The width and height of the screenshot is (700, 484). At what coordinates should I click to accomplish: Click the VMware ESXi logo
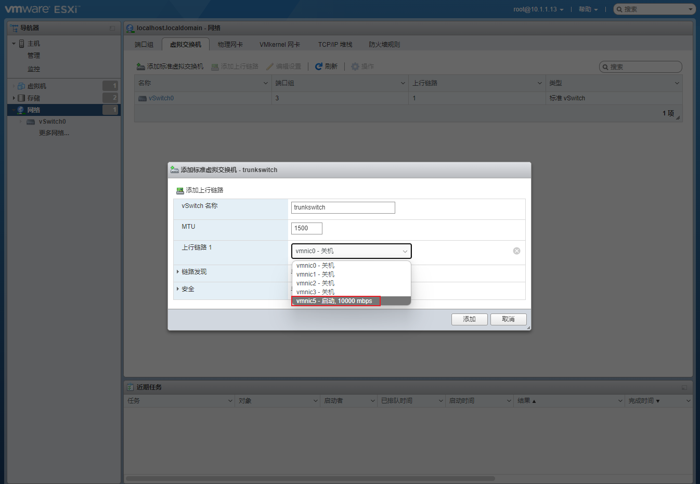click(x=42, y=9)
